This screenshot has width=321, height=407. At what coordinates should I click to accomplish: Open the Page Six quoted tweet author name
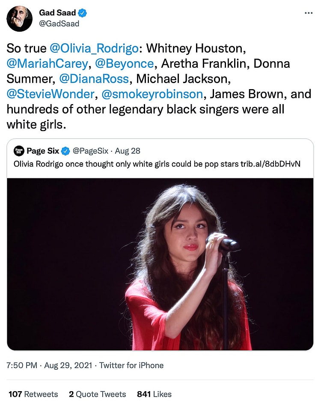click(43, 151)
